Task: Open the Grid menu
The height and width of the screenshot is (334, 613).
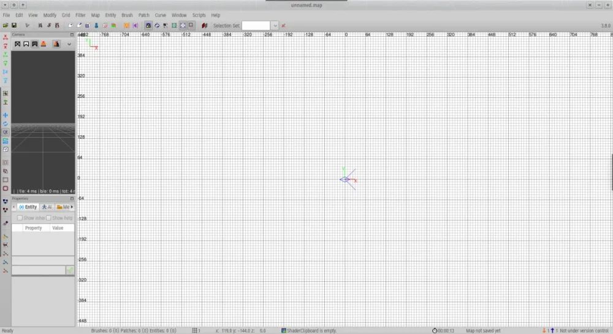Action: pos(66,15)
